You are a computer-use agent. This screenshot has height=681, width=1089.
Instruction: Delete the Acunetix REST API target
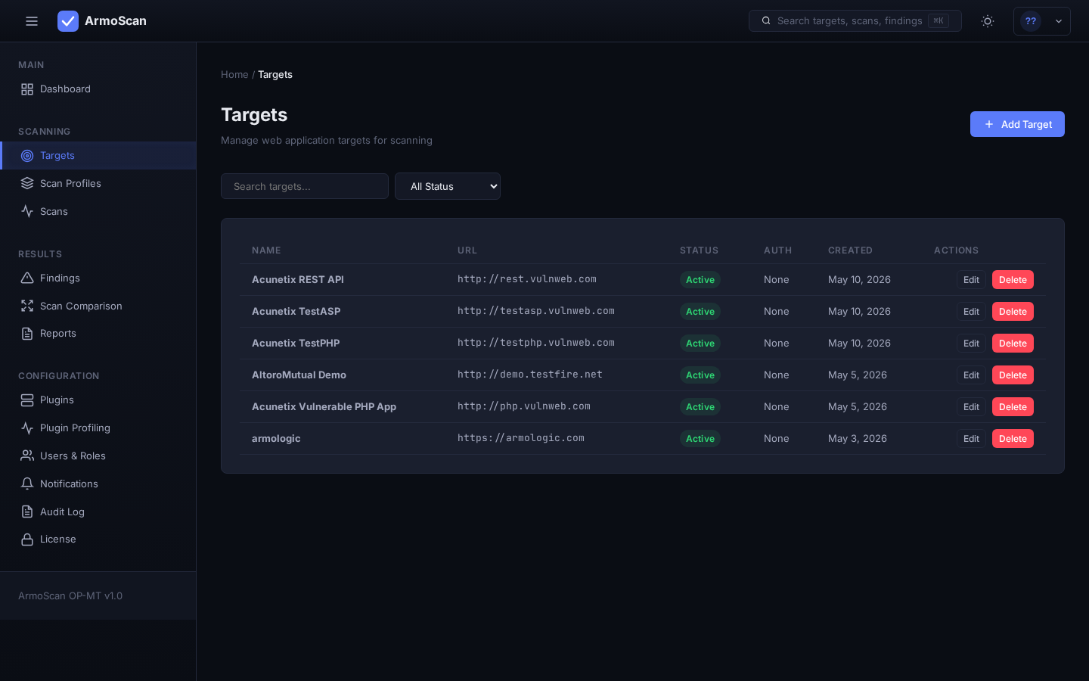[x=1013, y=280]
